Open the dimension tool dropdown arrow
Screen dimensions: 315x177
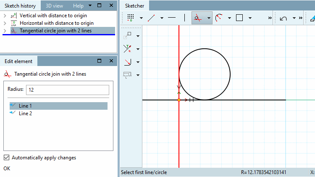pos(138,75)
